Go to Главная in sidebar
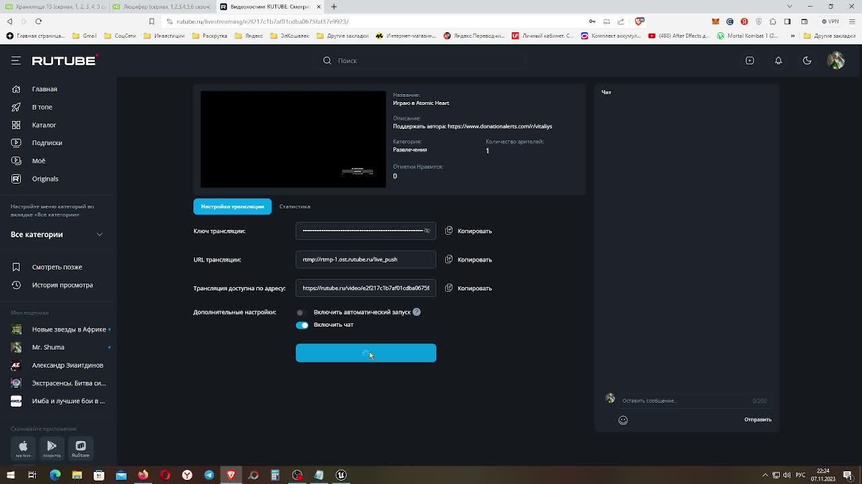862x484 pixels. [44, 89]
